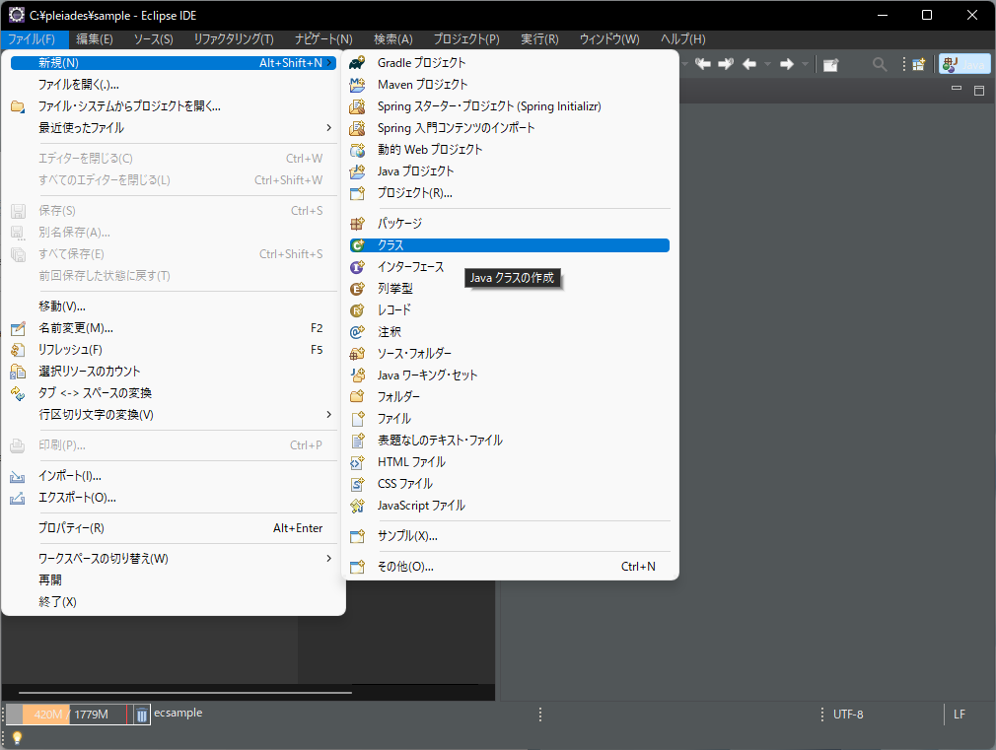This screenshot has width=996, height=750.
Task: Click the Spring getting started import icon
Action: (358, 128)
